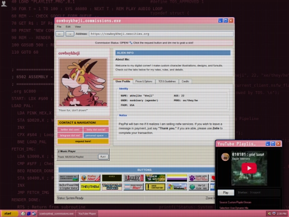Click the trans rights Now badge
The width and height of the screenshot is (289, 217).
point(133,187)
